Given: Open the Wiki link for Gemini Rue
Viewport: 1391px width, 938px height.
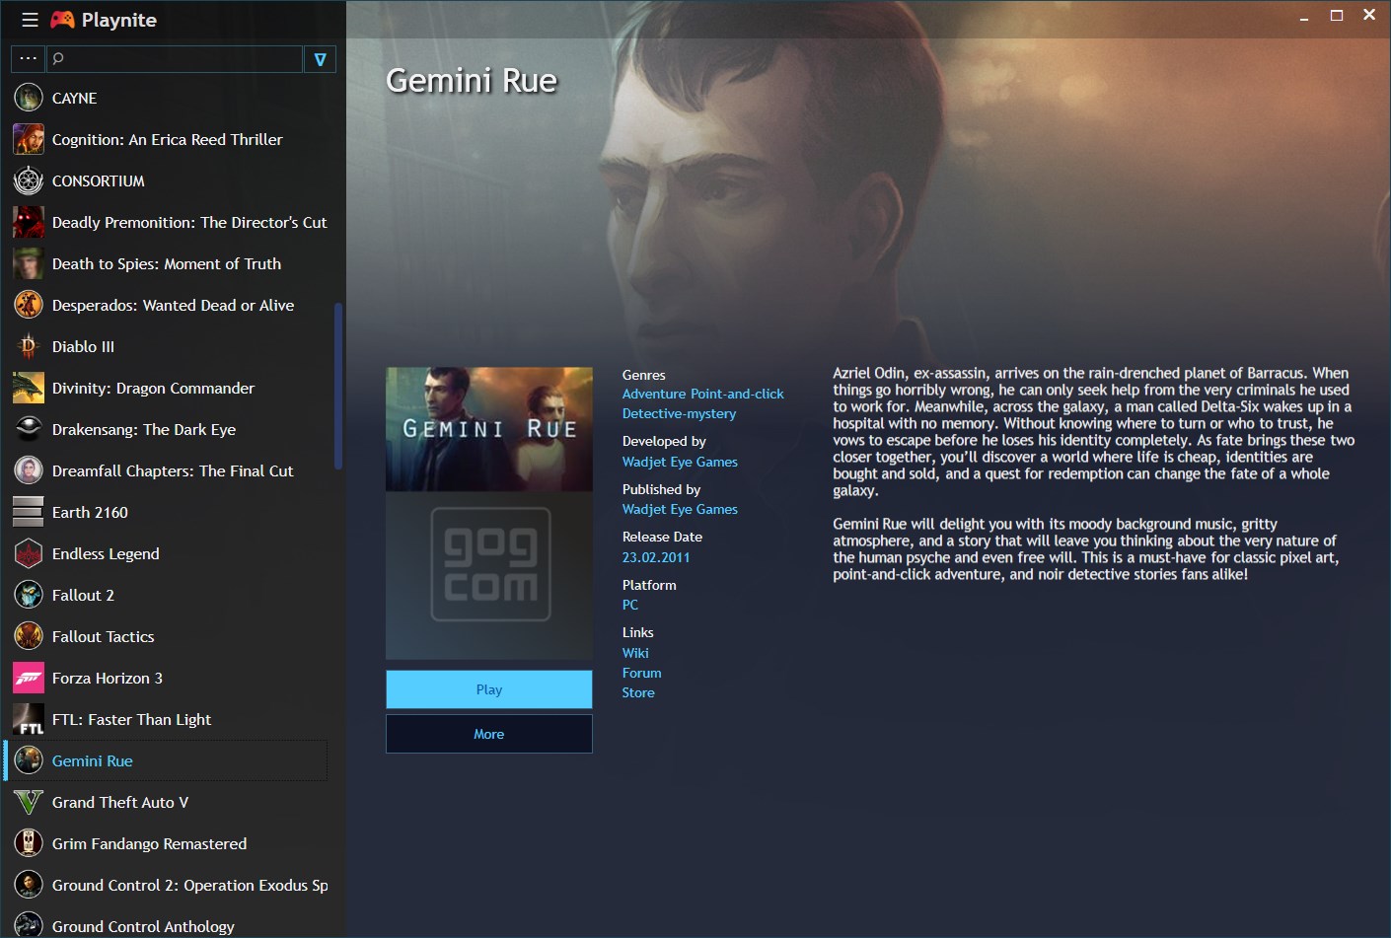Looking at the screenshot, I should (x=634, y=652).
